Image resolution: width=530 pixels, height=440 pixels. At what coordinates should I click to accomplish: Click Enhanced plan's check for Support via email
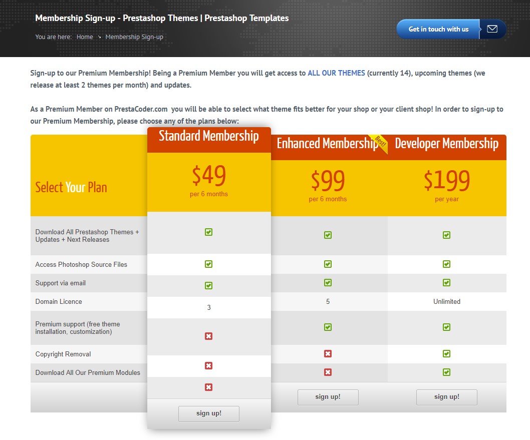pos(328,283)
